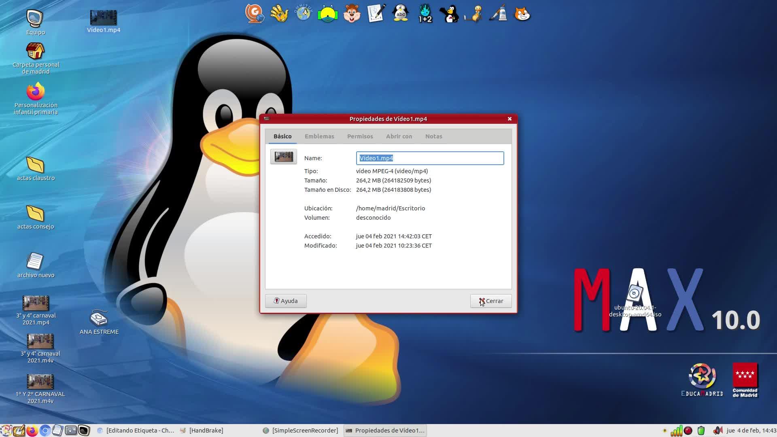Click the 1+2 math game dock icon
This screenshot has height=437, width=777.
click(425, 14)
